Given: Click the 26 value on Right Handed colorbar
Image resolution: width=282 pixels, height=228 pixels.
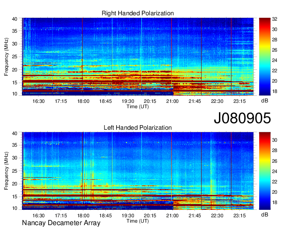Looking at the screenshot, I should (x=275, y=50).
